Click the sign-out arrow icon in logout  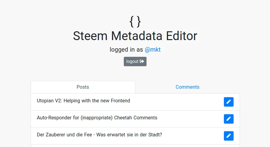click(142, 61)
